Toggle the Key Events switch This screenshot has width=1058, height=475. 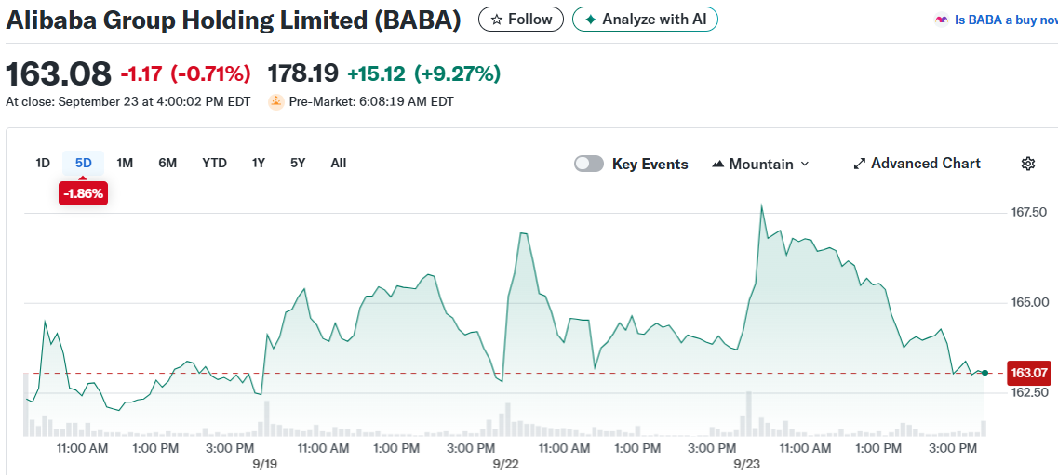(588, 164)
